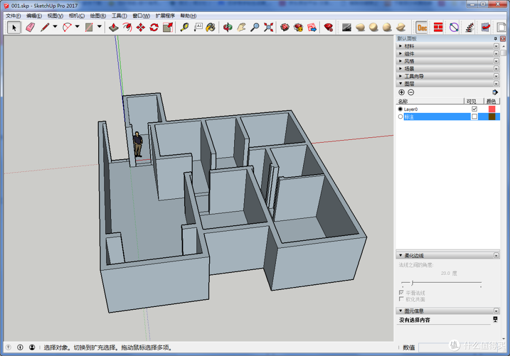Open the Line tool dropdown arrow
The height and width of the screenshot is (356, 510).
[x=55, y=26]
